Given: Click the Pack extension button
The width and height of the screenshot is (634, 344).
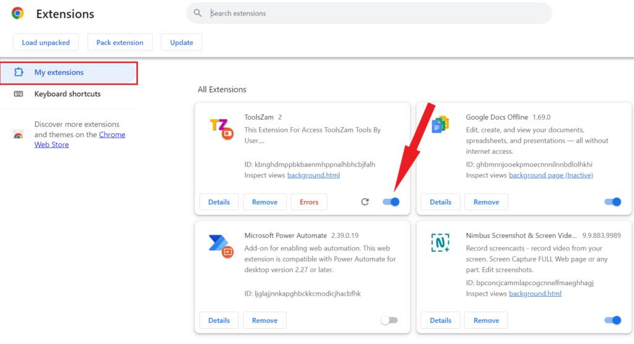Looking at the screenshot, I should (x=119, y=42).
